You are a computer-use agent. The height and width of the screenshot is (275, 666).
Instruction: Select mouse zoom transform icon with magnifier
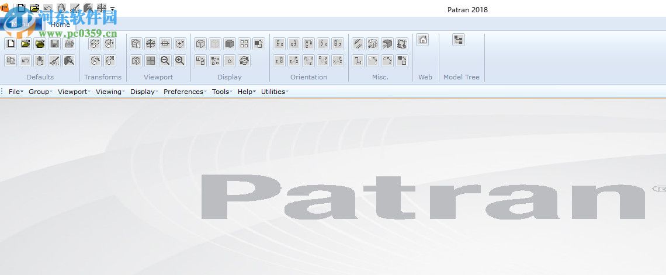pyautogui.click(x=95, y=61)
